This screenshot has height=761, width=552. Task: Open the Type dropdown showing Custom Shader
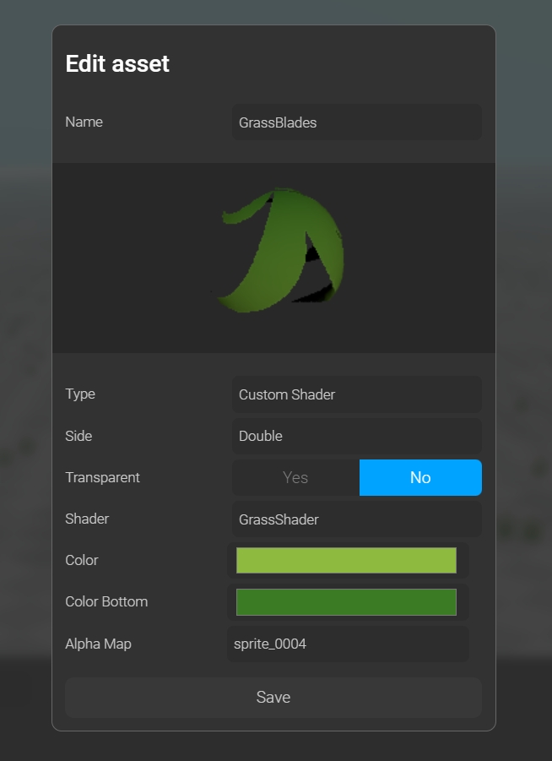[x=356, y=394]
